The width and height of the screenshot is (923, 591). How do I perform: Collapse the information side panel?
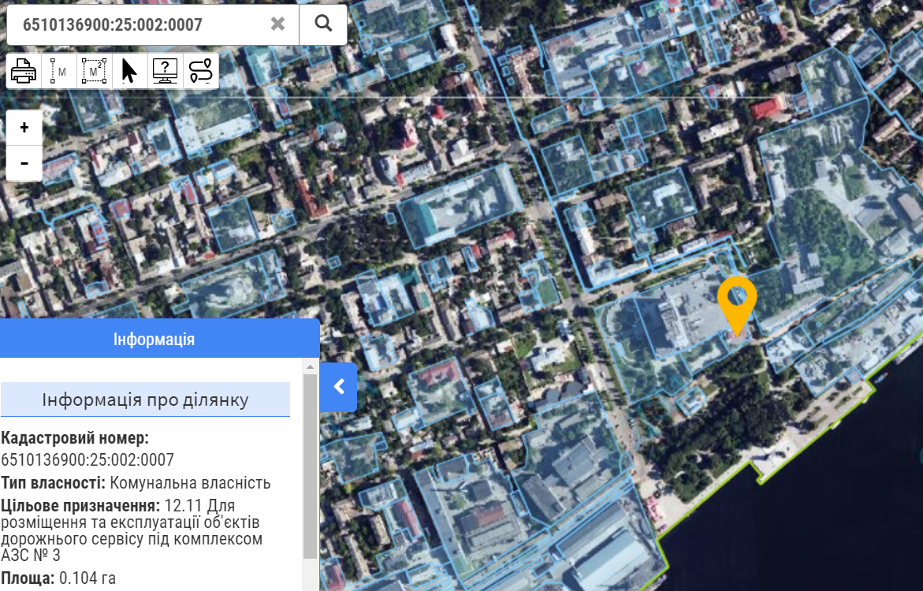(338, 387)
